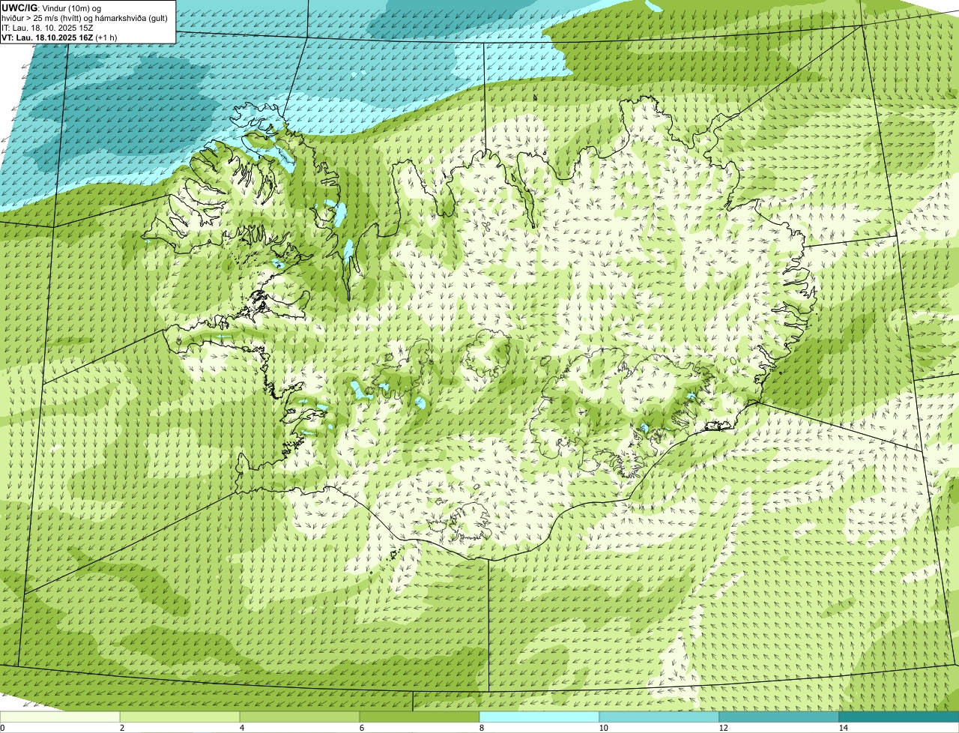Click the '2' label under the color scale
This screenshot has height=733, width=959.
click(x=121, y=728)
